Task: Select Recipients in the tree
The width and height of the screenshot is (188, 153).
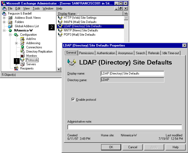Action: (27, 68)
